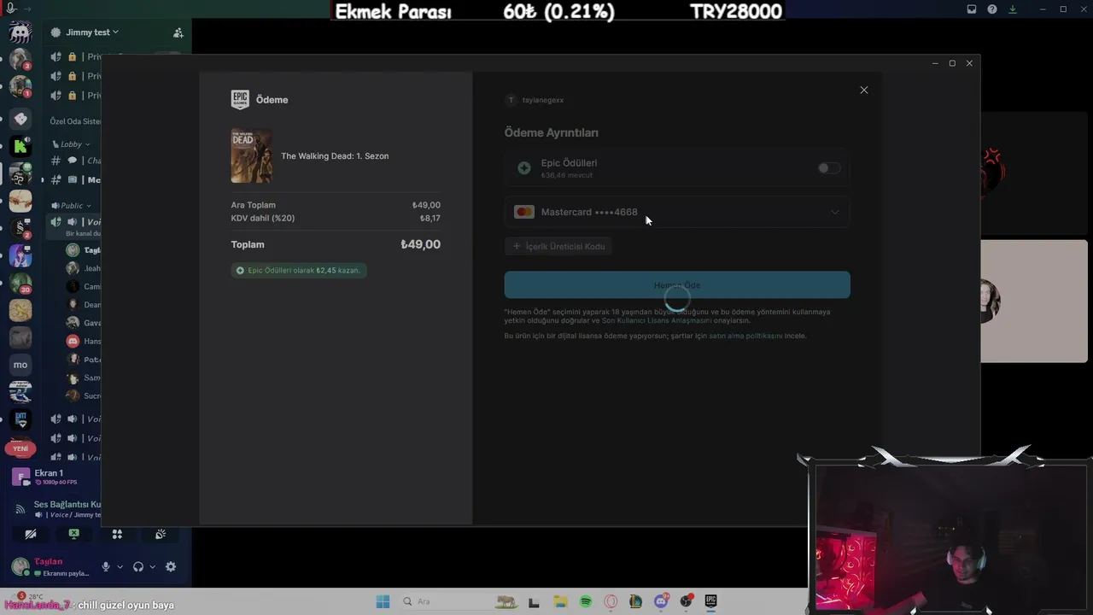Open Discord direct messages home icon

click(20, 32)
